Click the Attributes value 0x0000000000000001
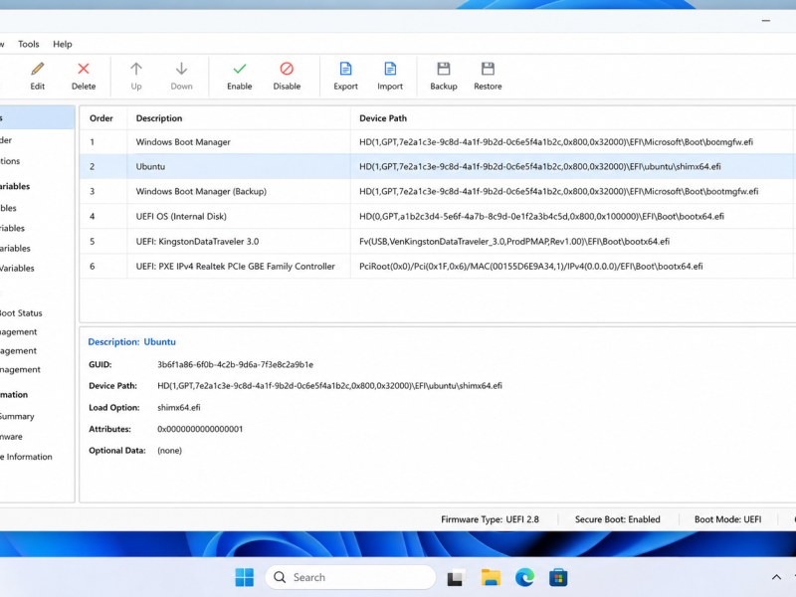The width and height of the screenshot is (796, 597). click(x=200, y=429)
